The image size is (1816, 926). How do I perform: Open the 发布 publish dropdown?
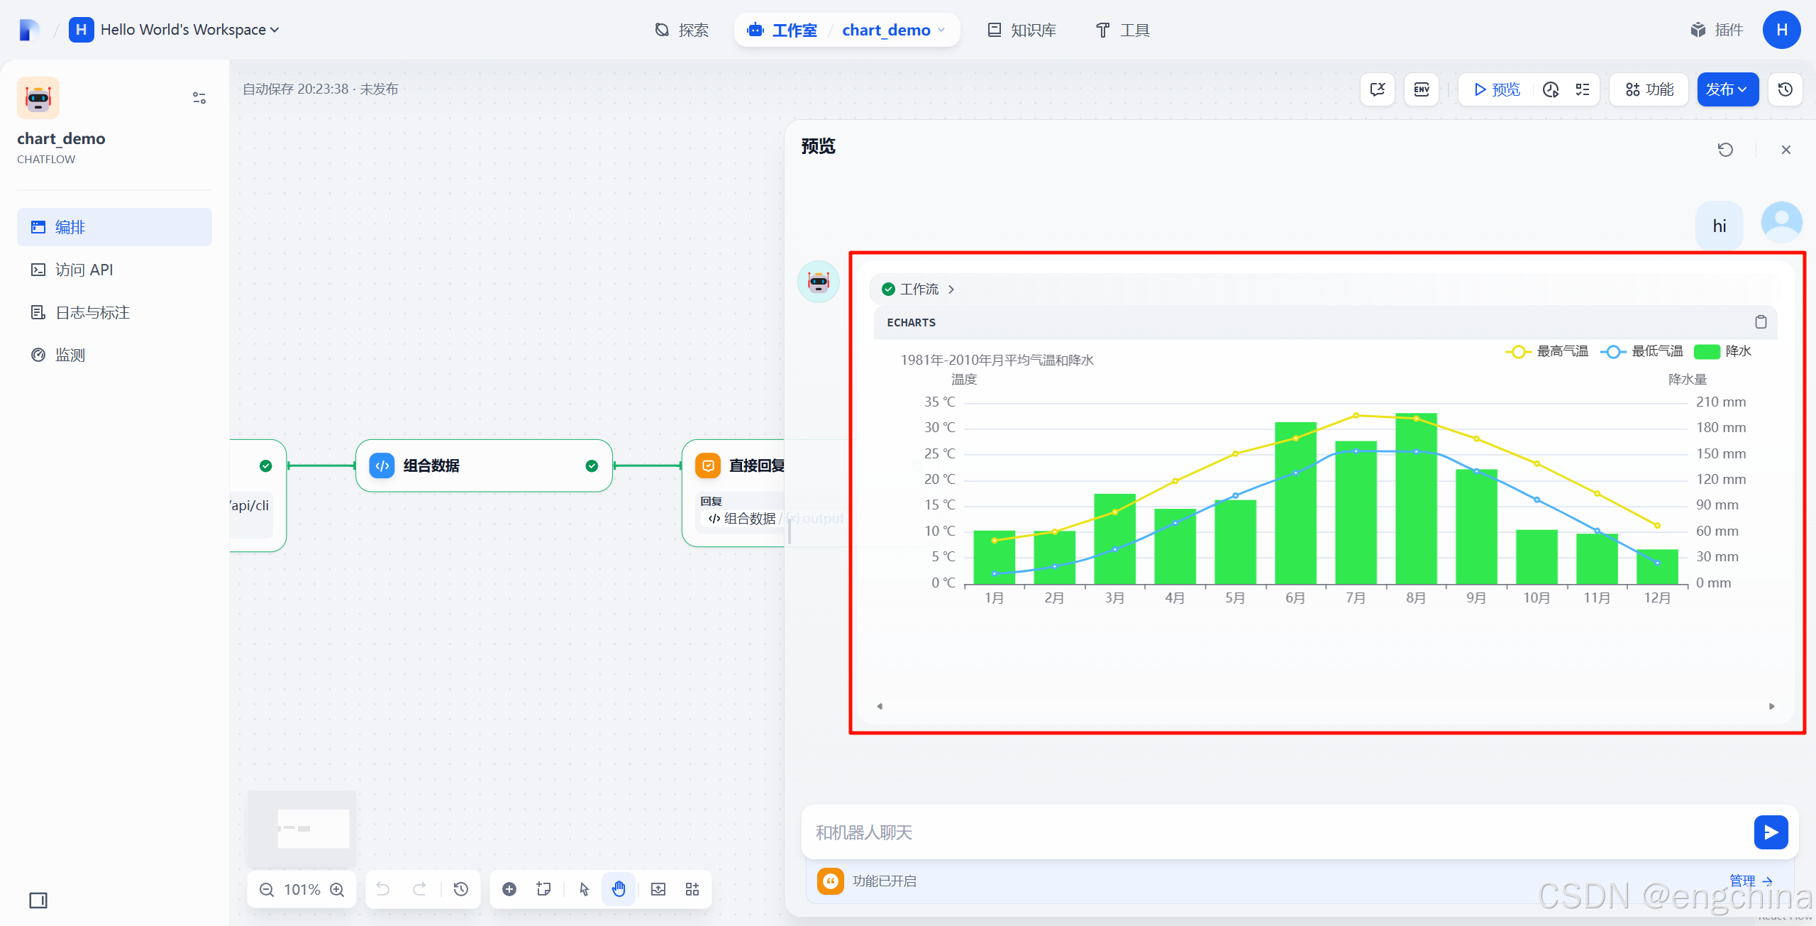pyautogui.click(x=1727, y=89)
